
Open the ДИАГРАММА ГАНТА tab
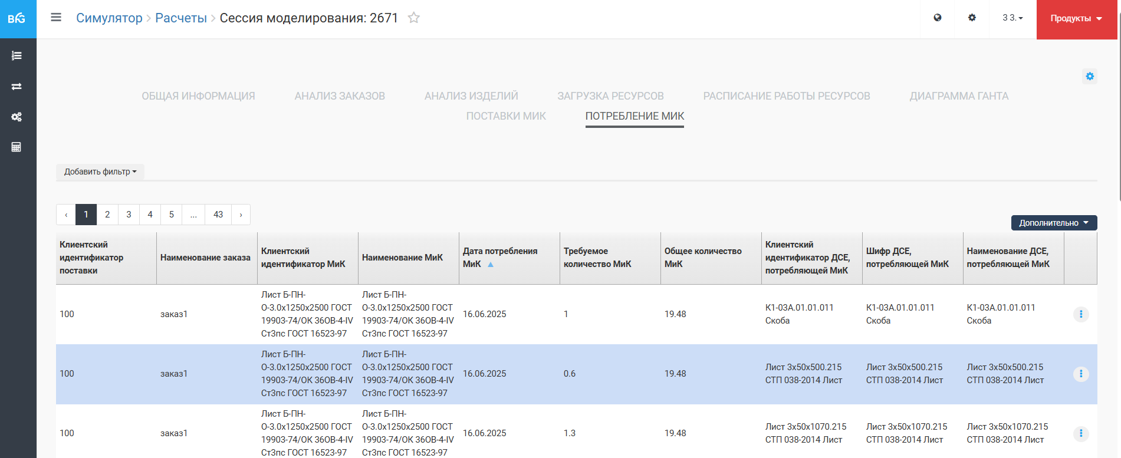pos(959,96)
